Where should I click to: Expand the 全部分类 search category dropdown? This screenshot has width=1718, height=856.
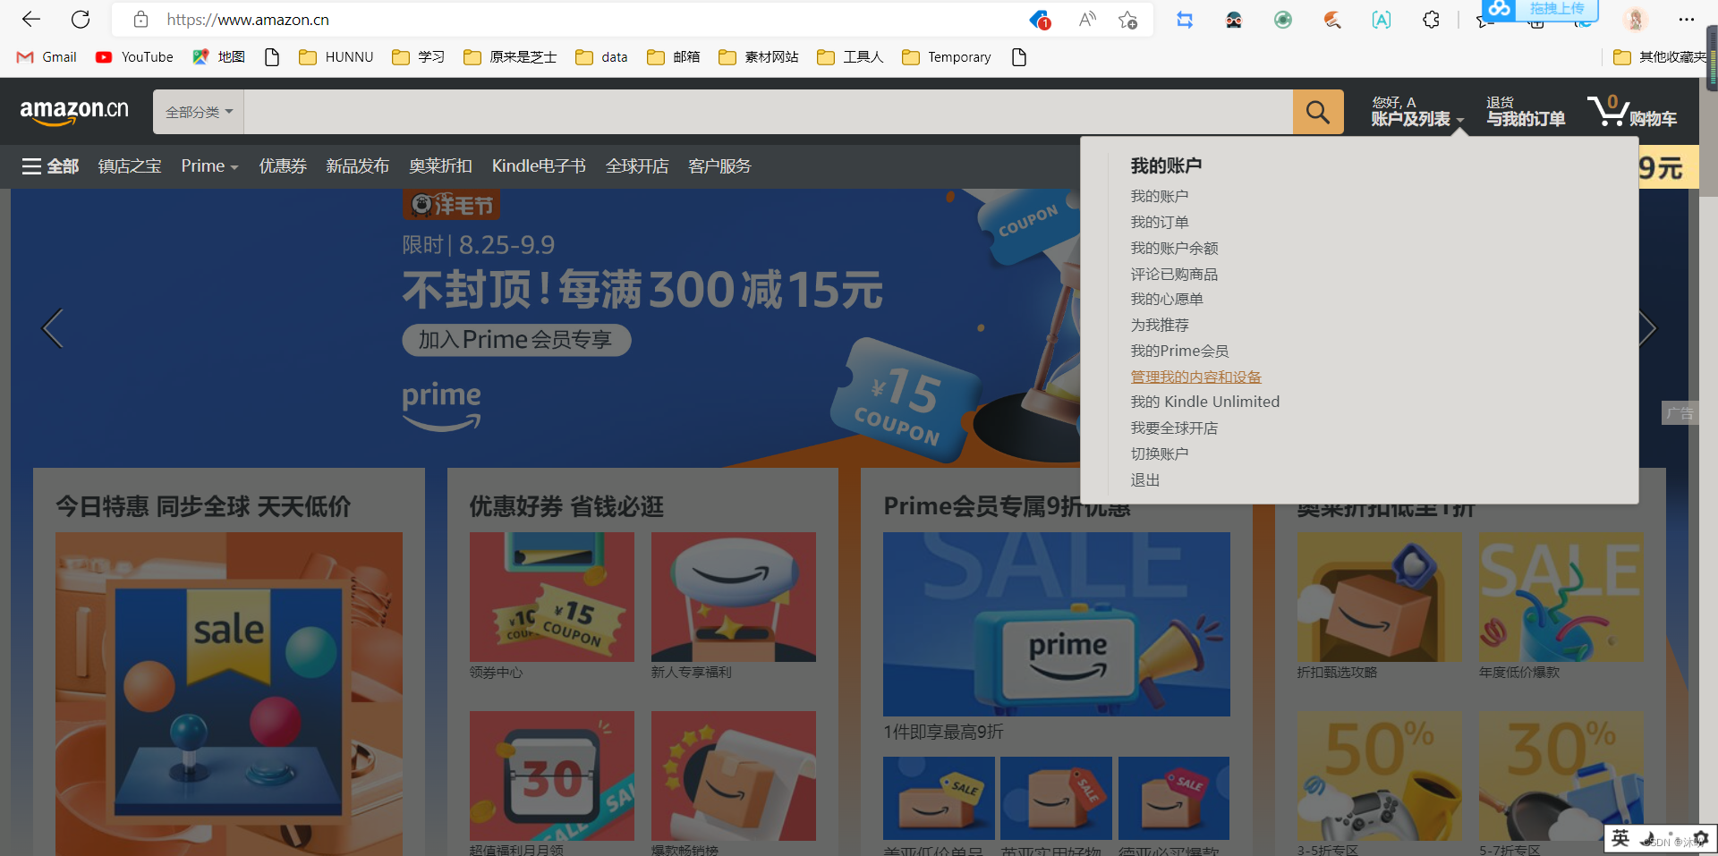pyautogui.click(x=199, y=112)
